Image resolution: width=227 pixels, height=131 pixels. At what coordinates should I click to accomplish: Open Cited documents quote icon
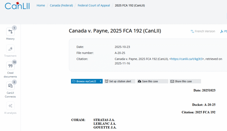(x=10, y=66)
